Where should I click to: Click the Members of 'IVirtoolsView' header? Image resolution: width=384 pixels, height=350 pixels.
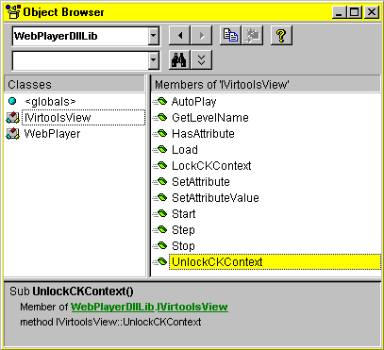pyautogui.click(x=266, y=84)
